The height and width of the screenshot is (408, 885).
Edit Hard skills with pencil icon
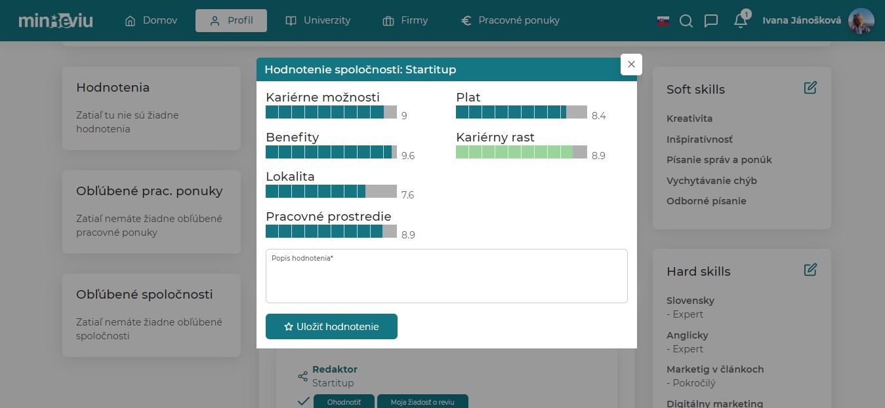point(810,270)
